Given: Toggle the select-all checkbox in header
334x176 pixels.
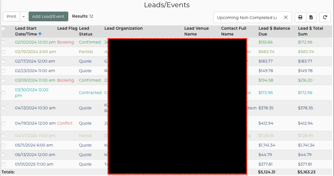Looking at the screenshot, I should (3, 29).
